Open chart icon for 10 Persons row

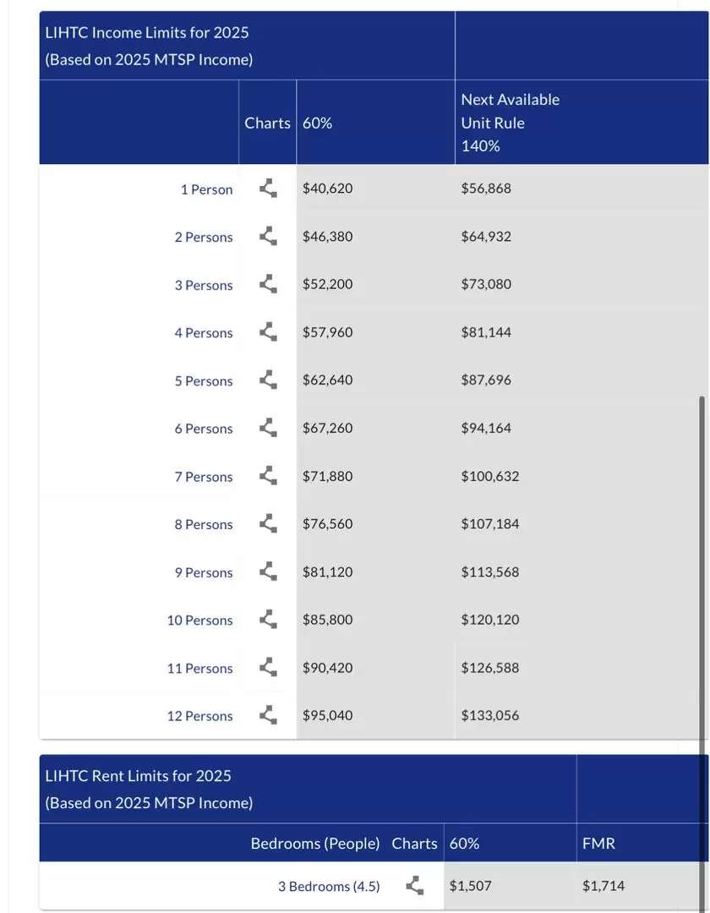pyautogui.click(x=268, y=620)
